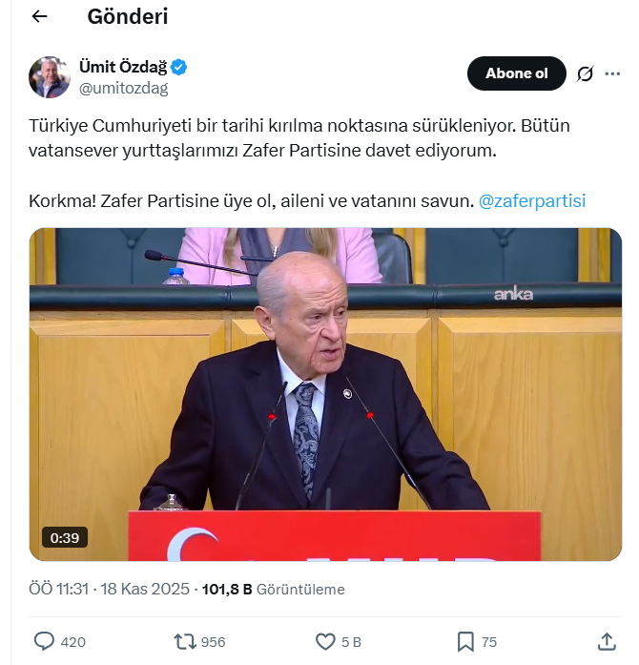
Task: Click the share upload icon
Action: (607, 641)
